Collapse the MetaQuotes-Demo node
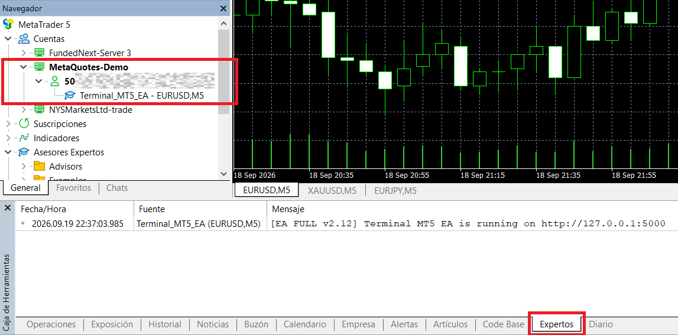678x335 pixels. click(24, 67)
